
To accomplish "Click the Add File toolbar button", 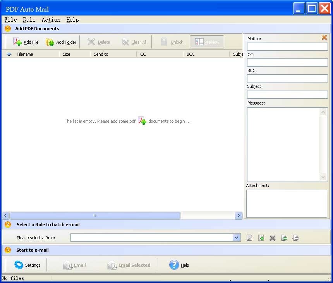I will point(26,42).
